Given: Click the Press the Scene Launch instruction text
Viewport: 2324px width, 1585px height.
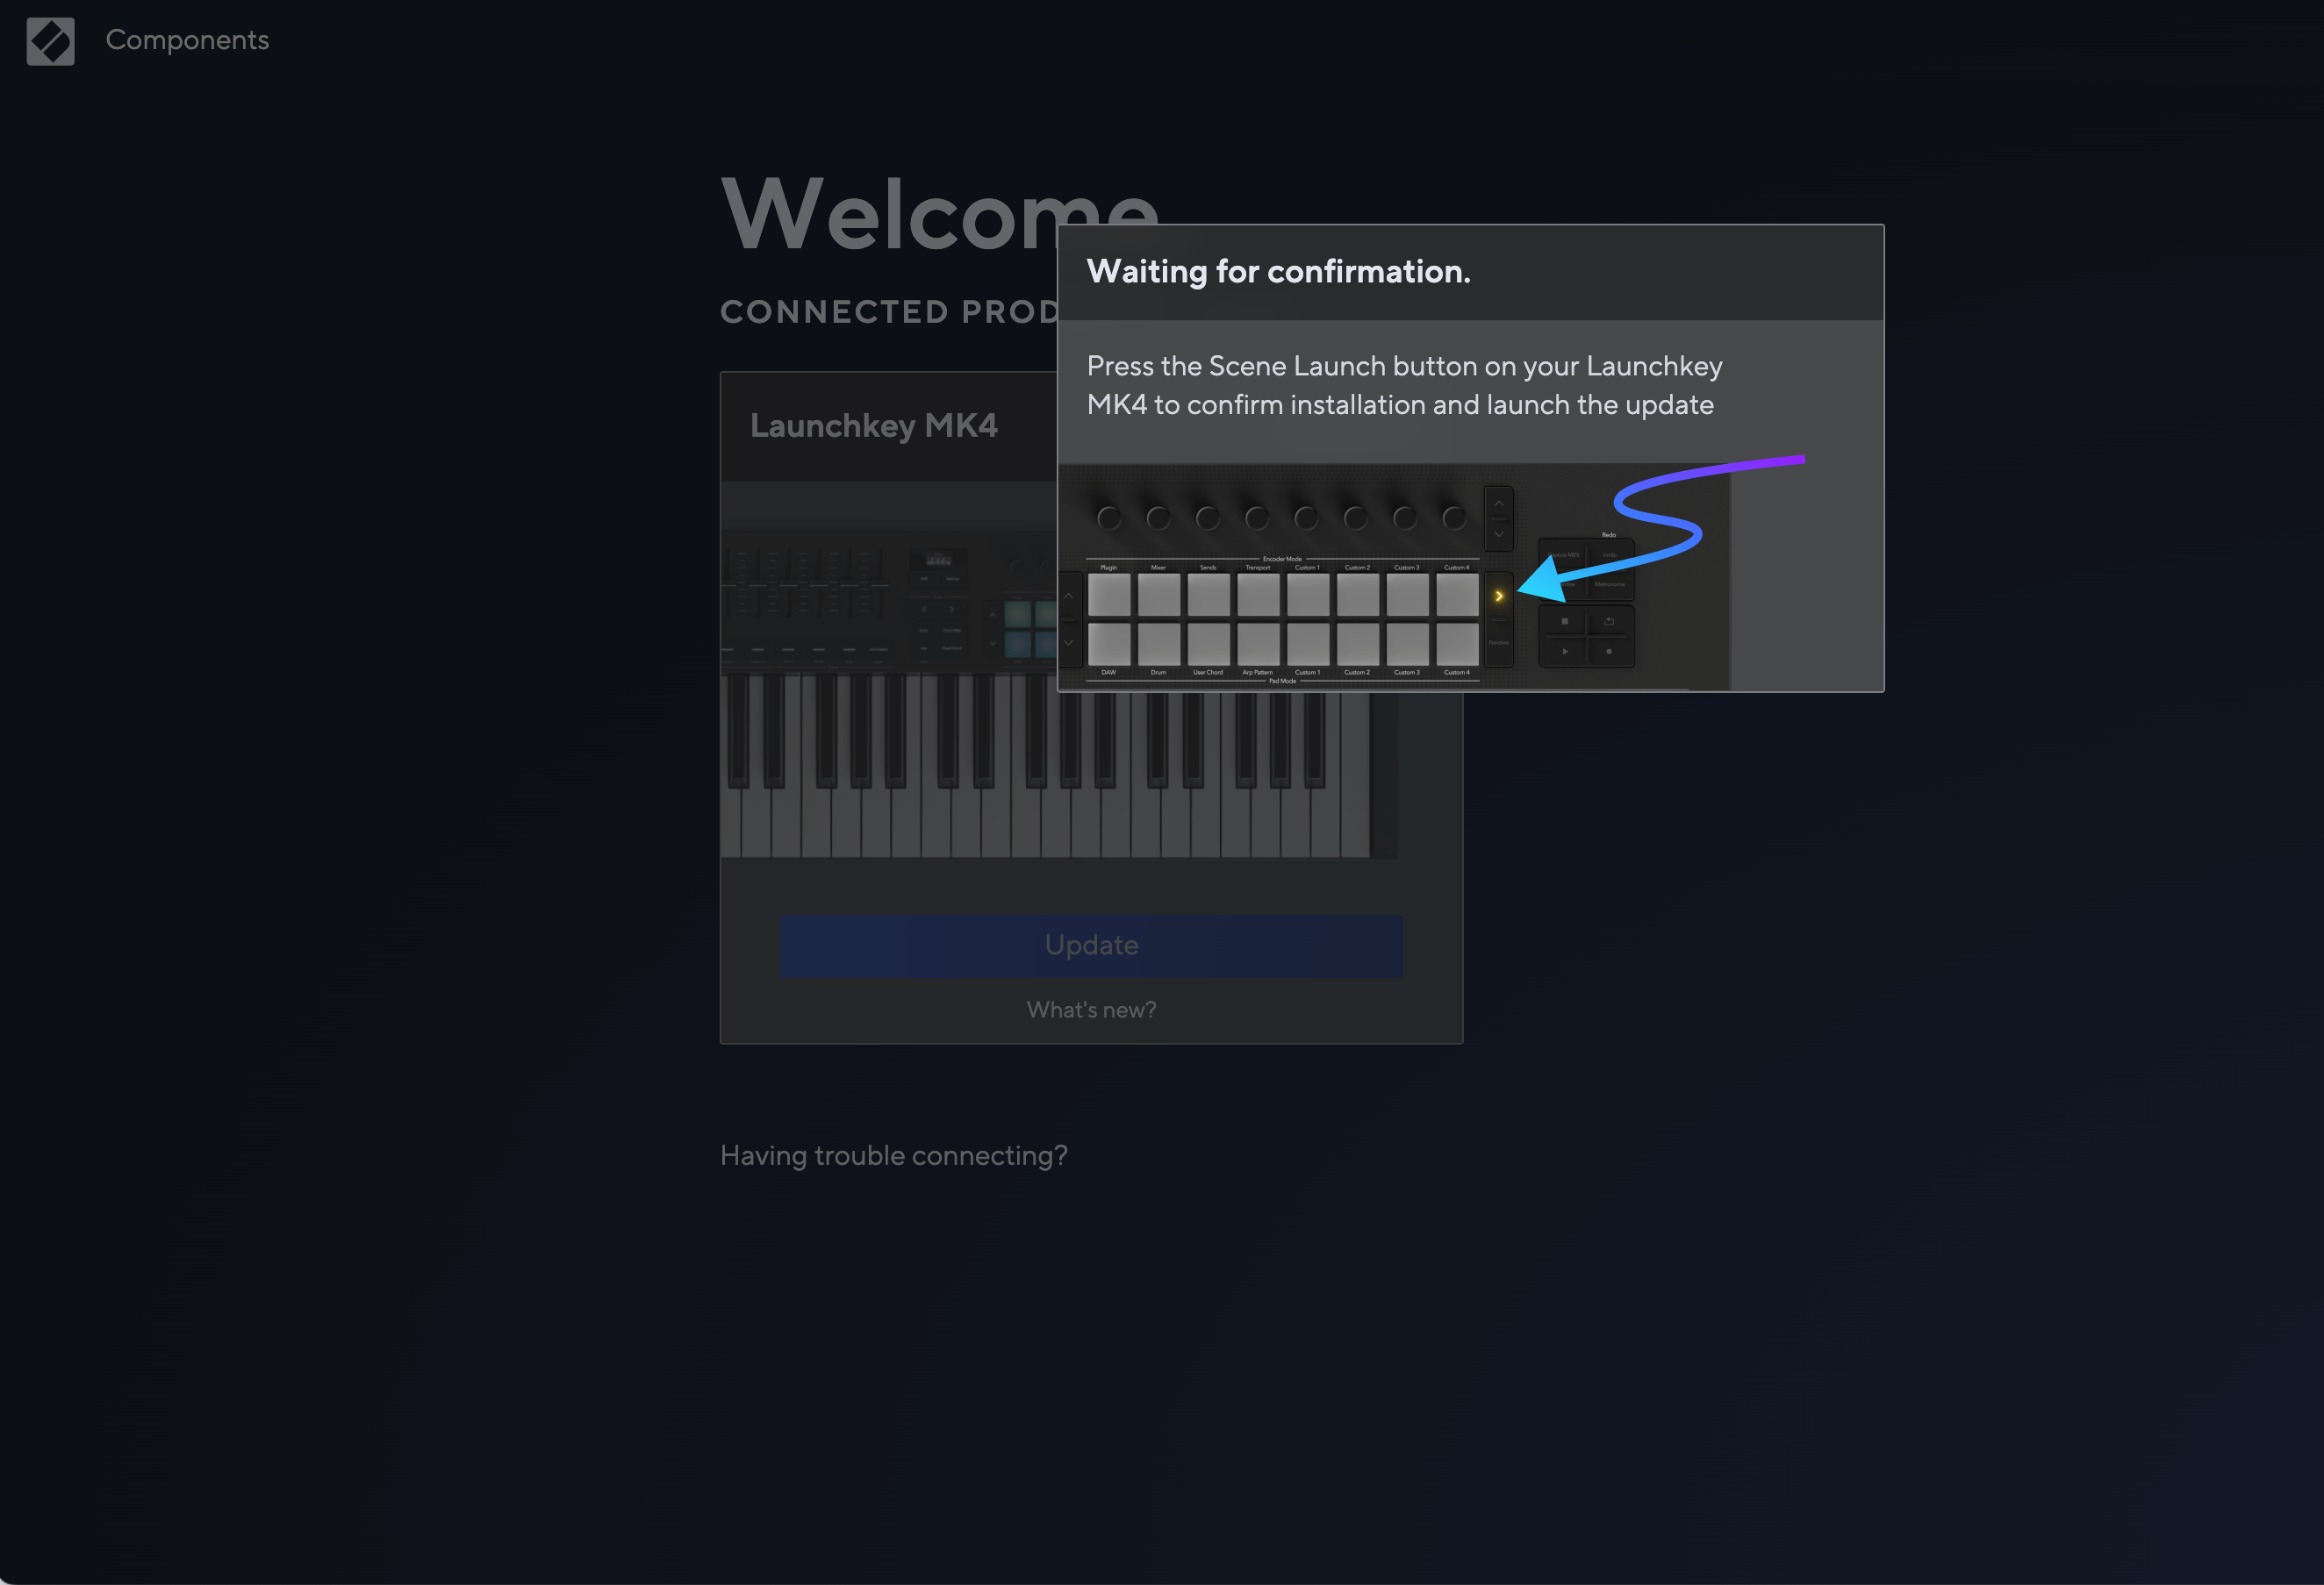Looking at the screenshot, I should (x=1404, y=386).
